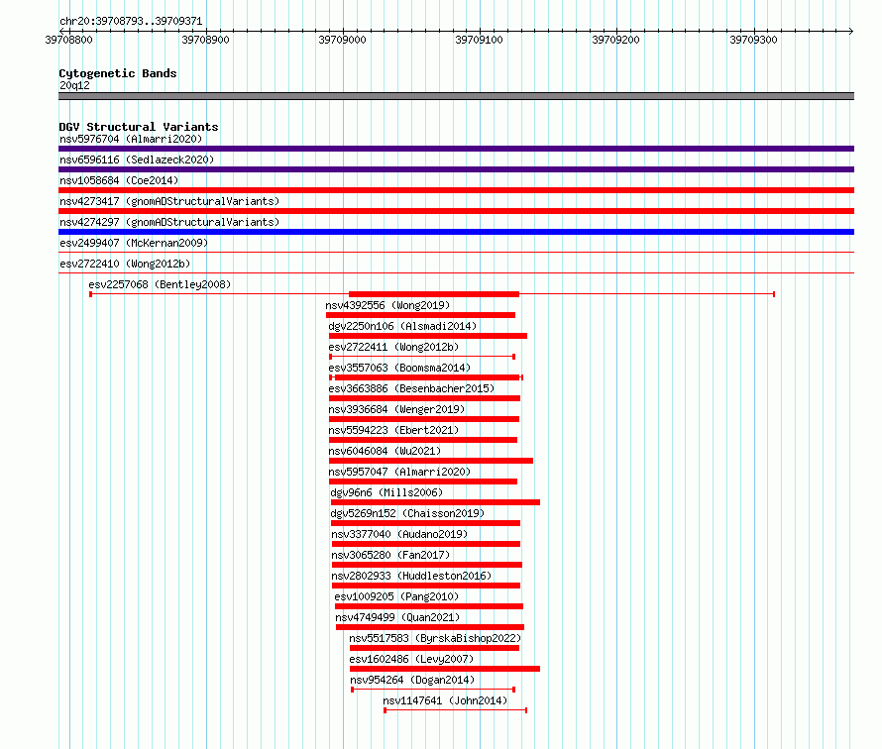Click the gray 20q12 cytogenetic band bar
Screen dimensions: 882x749
(x=456, y=96)
